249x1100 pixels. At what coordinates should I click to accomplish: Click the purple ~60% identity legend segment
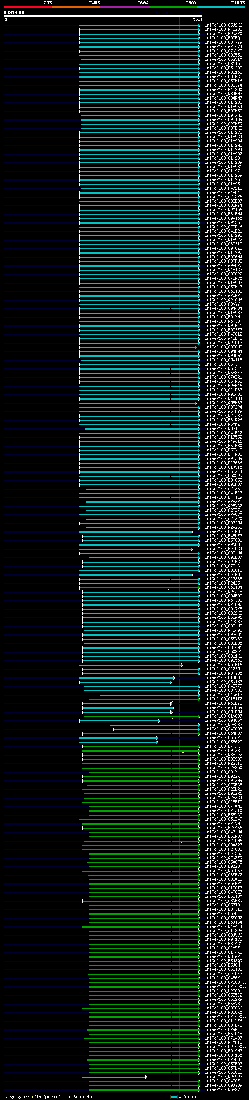coord(125,7)
